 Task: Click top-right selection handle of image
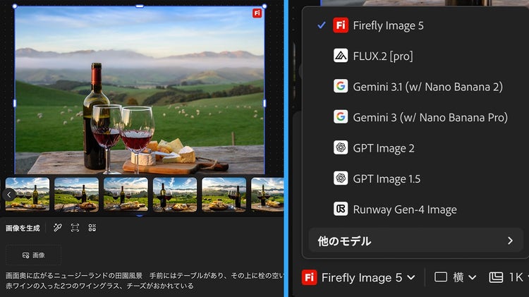264,6
